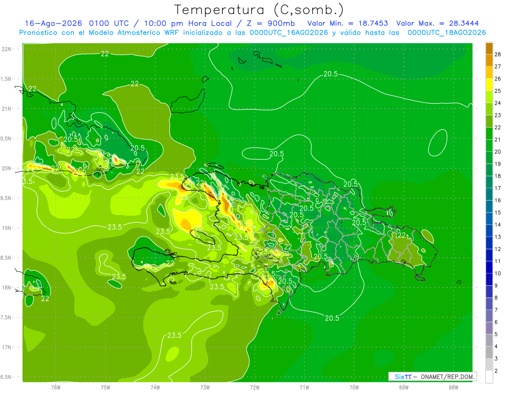Click the '75W' longitude axis label
Screen dimensions: 509x393
[x=106, y=387]
